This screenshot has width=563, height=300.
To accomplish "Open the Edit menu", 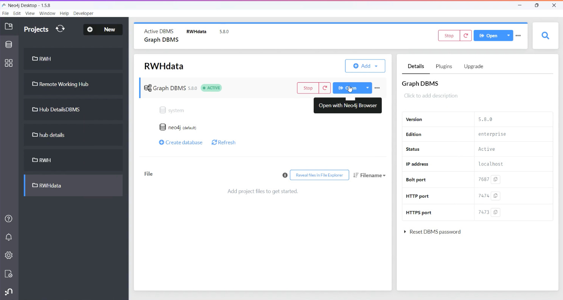I will pos(17,13).
